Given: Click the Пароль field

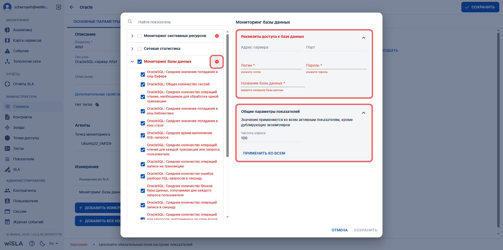Looking at the screenshot, I should (336, 66).
